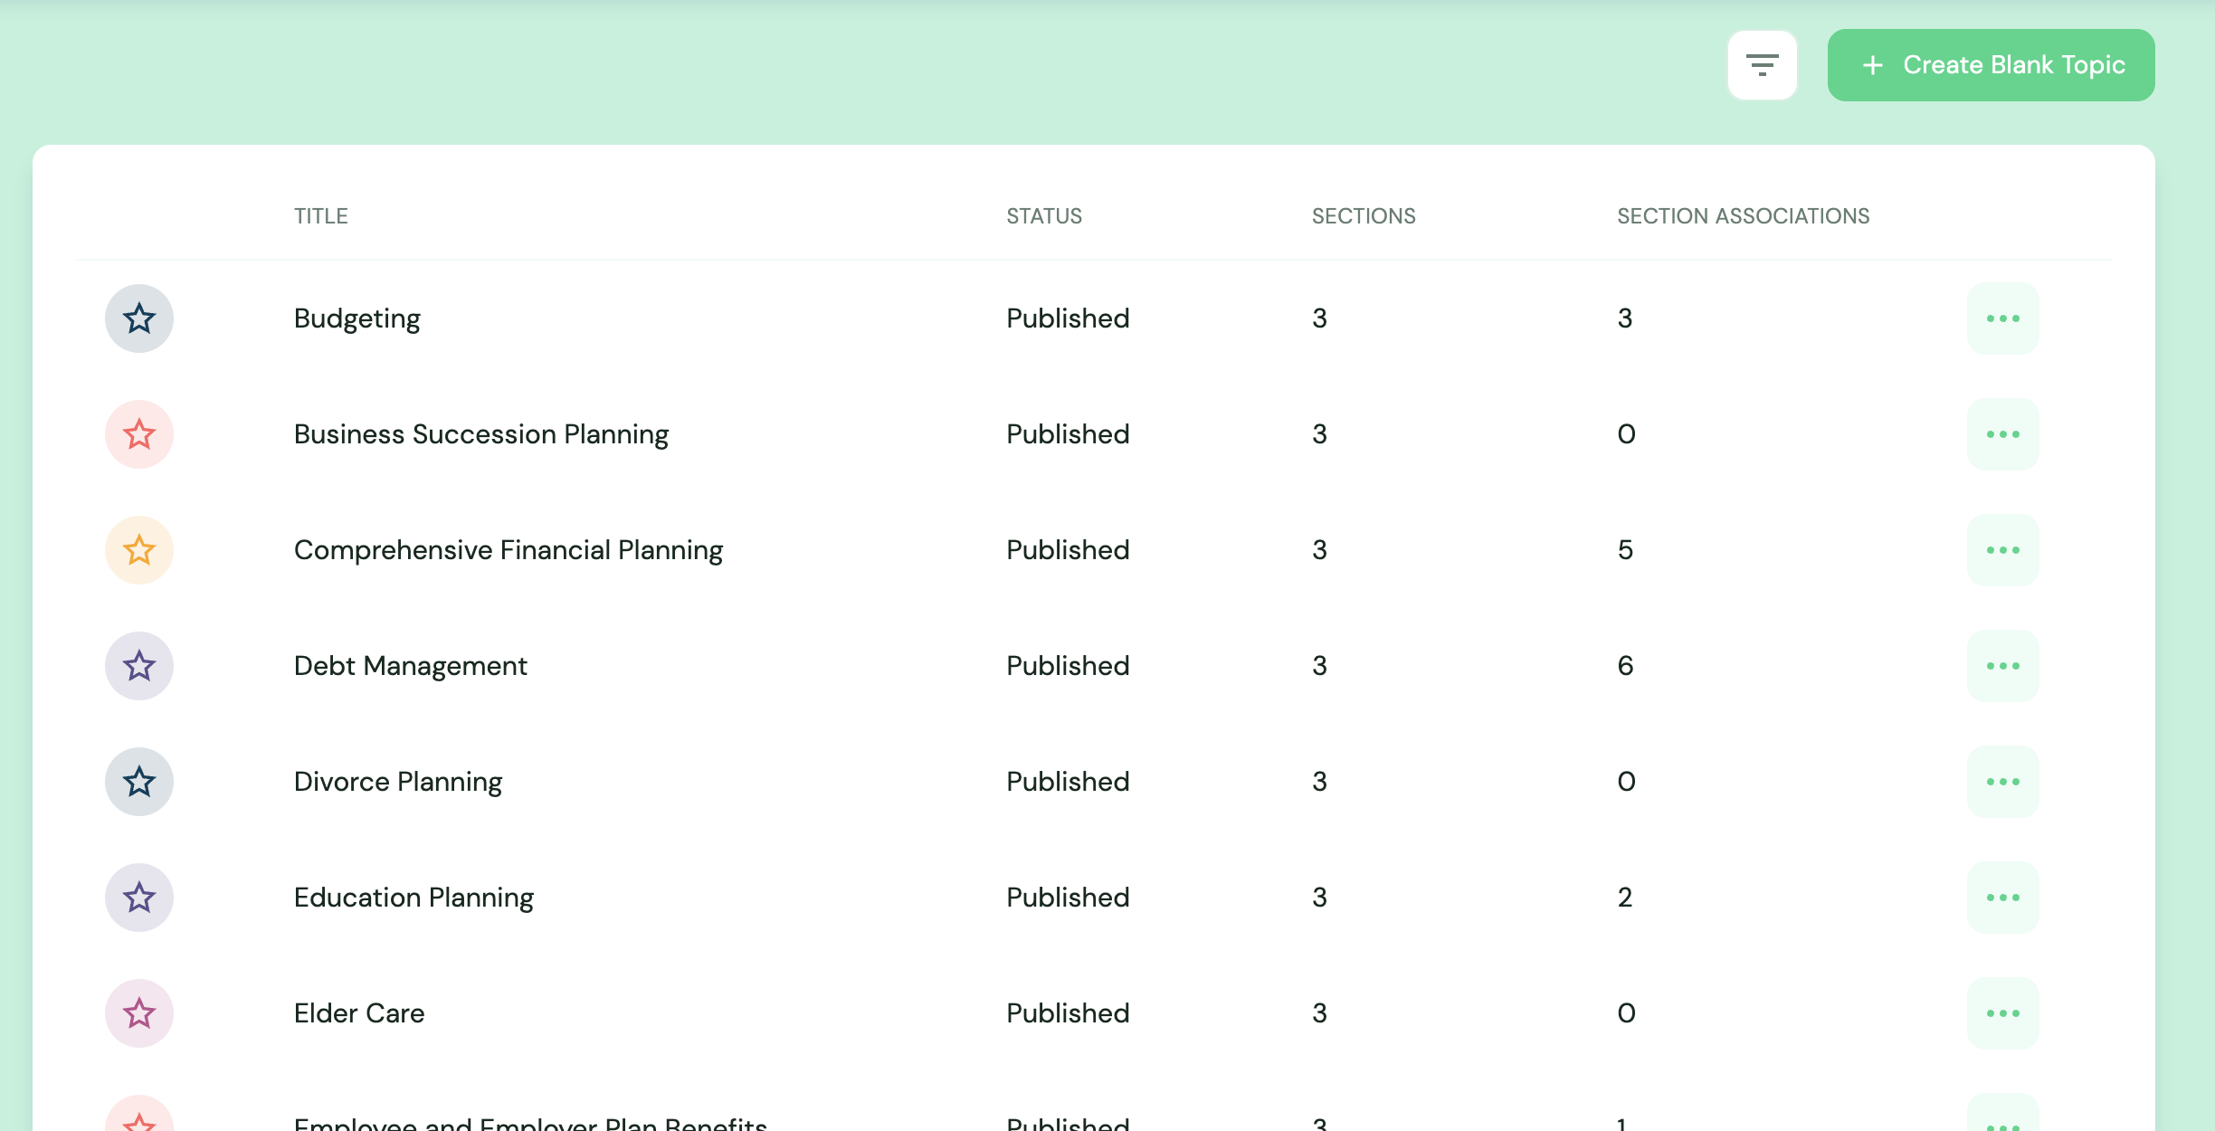The image size is (2215, 1131).
Task: Select the Education Planning row
Action: point(414,897)
